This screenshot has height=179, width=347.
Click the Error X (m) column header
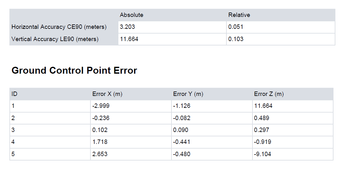(107, 94)
